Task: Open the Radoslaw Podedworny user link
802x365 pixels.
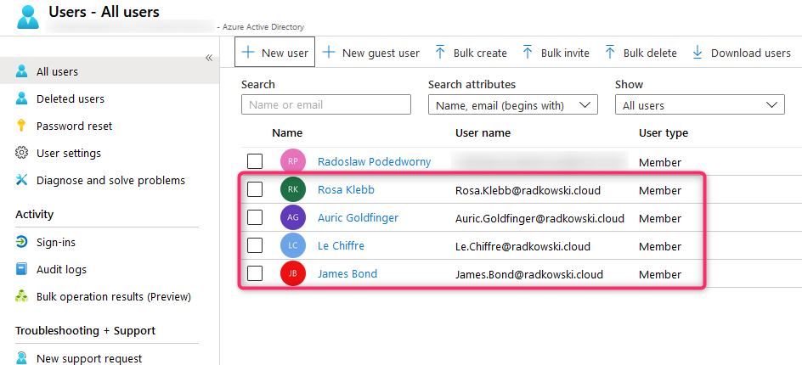Action: tap(374, 161)
